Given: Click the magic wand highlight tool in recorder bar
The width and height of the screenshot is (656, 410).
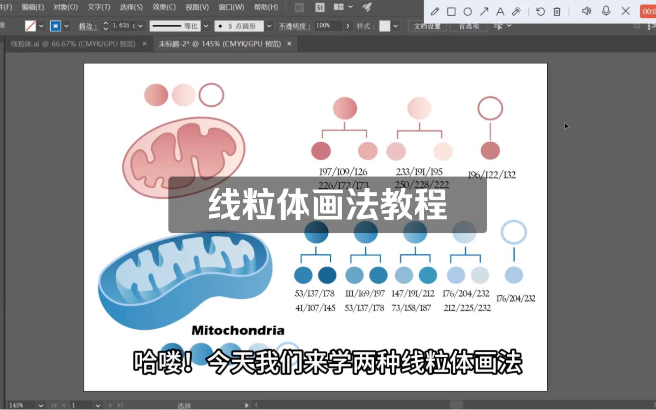Looking at the screenshot, I should (x=516, y=12).
